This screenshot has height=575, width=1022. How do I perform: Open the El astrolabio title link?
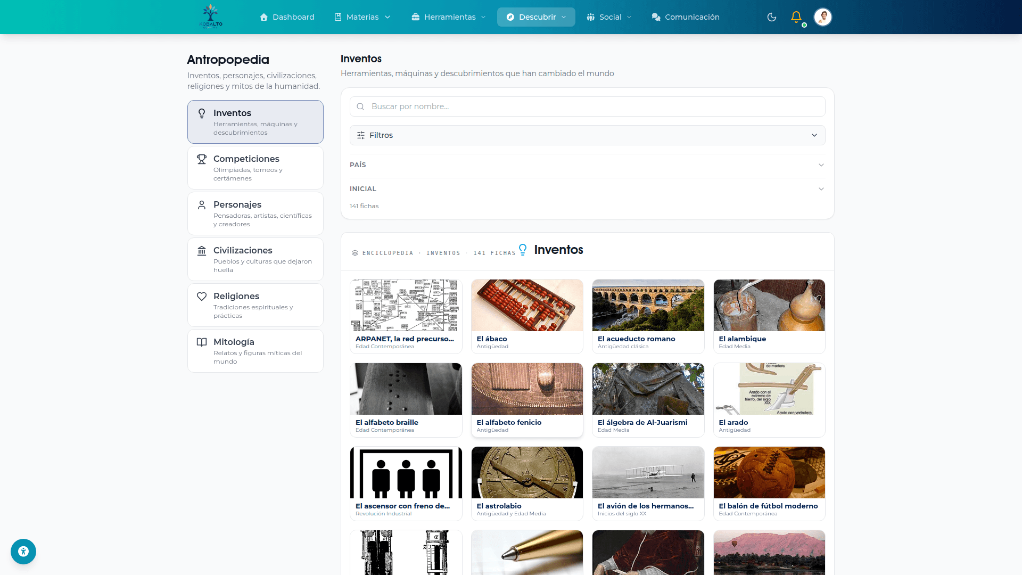tap(499, 506)
